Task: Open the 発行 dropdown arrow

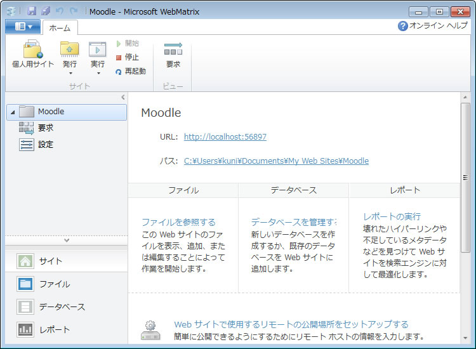Action: point(70,74)
